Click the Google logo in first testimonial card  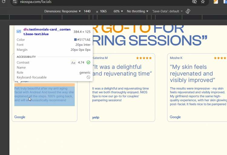20,117
